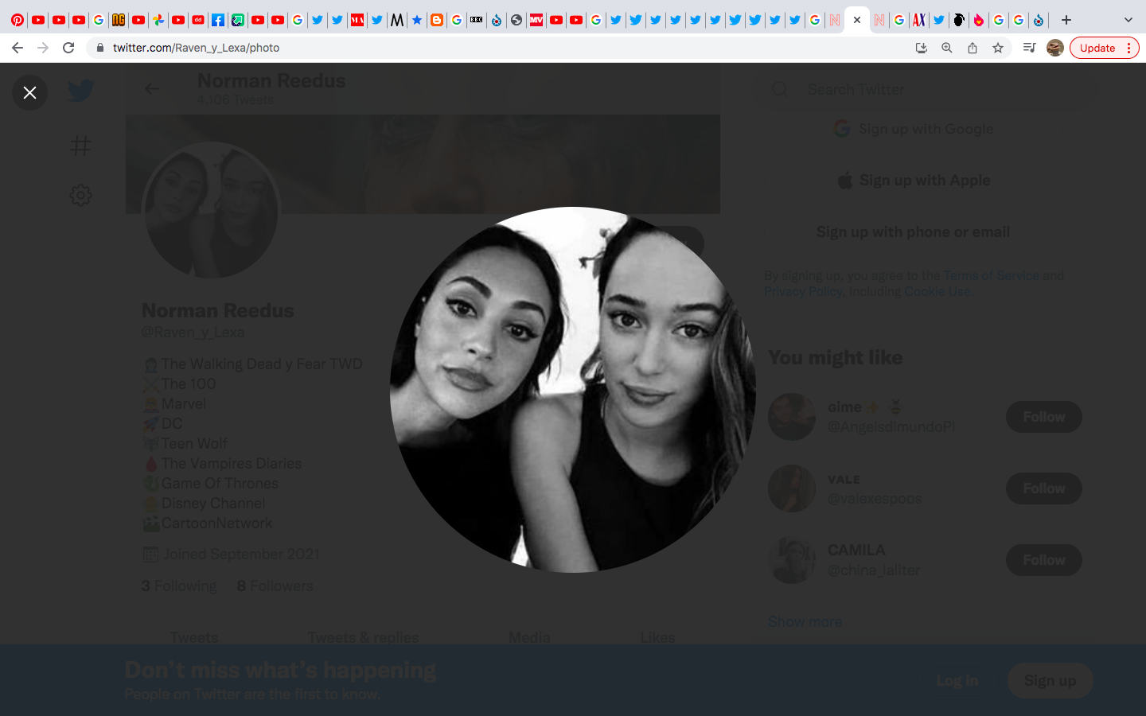Choose Sign up with Apple

coord(914,181)
